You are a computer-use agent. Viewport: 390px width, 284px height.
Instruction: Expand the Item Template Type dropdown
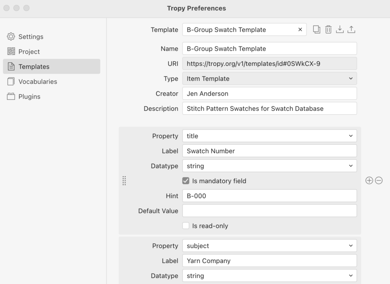pyautogui.click(x=269, y=79)
